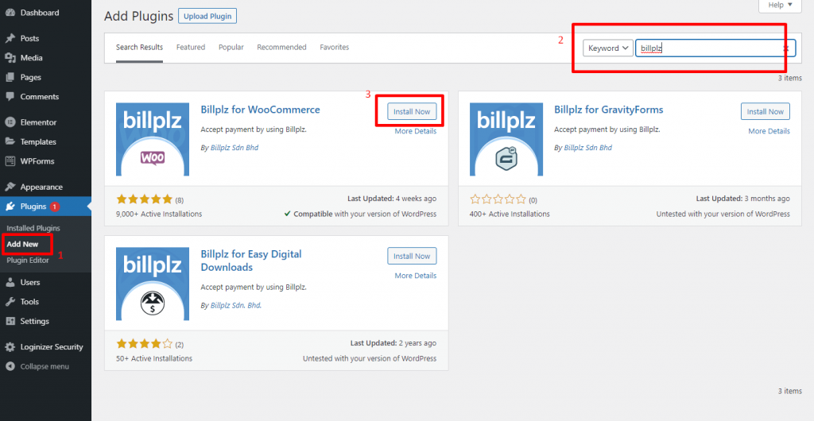
Task: Open Billplz Sdn Bhd author link under GravityForms
Action: coord(587,148)
